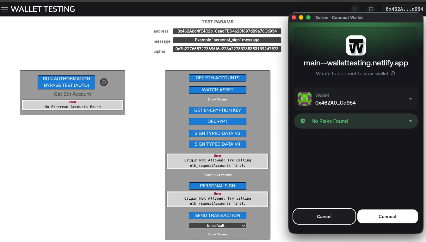Click the wallet avatar icon for 0x462A0...Cd954

pos(304,99)
